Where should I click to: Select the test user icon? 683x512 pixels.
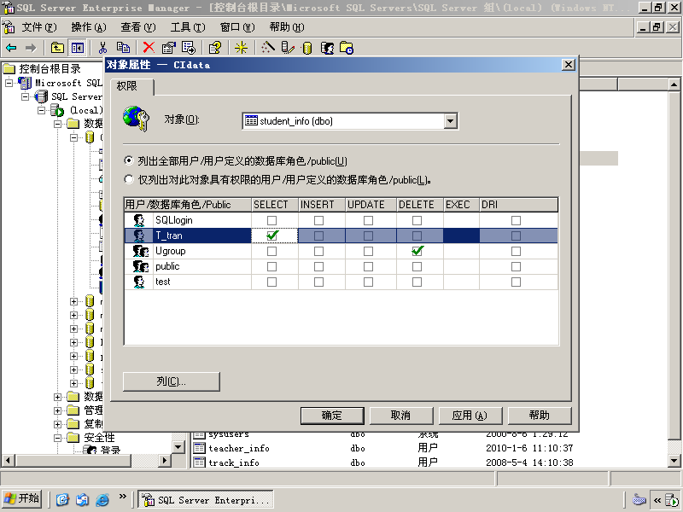[x=139, y=282]
